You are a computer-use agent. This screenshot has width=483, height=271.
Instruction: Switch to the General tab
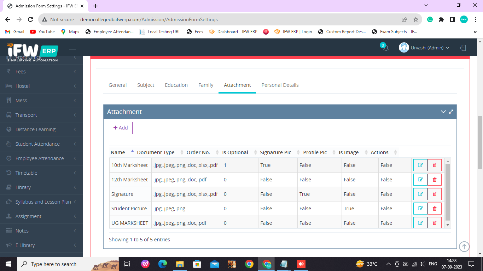[117, 85]
